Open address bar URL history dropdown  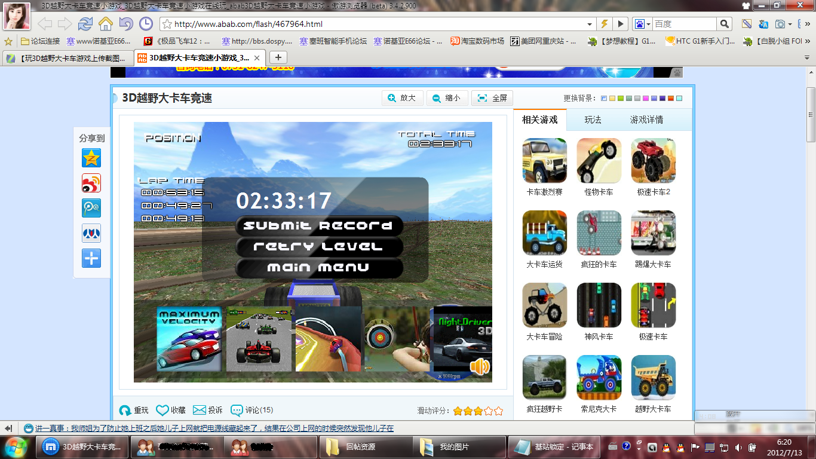[x=590, y=25]
